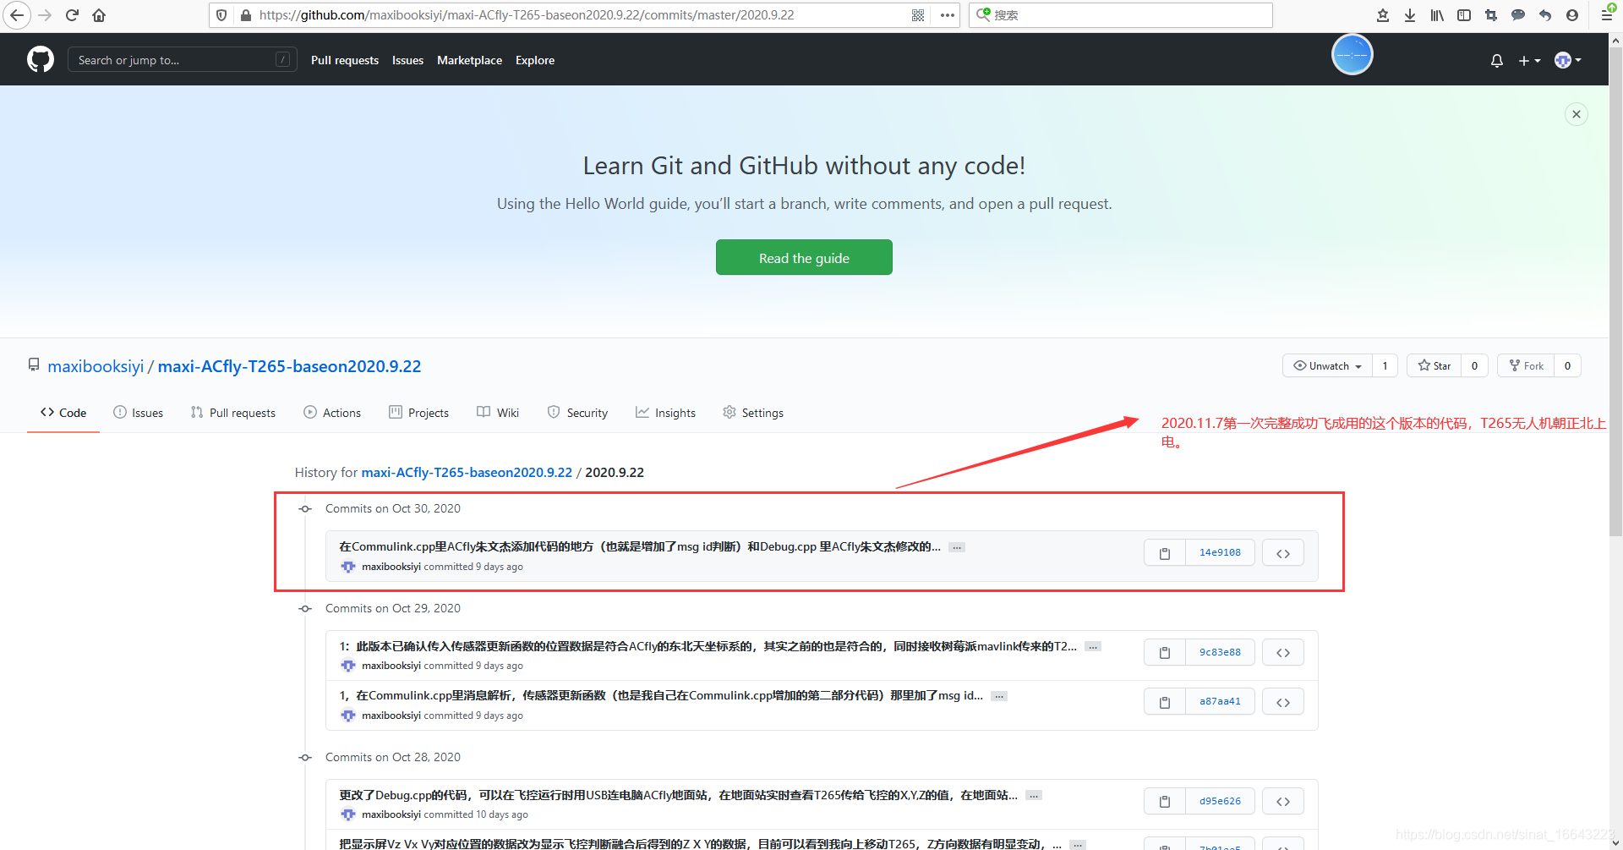Viewport: 1623px width, 850px height.
Task: Focus the Search or jump to field
Action: pos(182,59)
